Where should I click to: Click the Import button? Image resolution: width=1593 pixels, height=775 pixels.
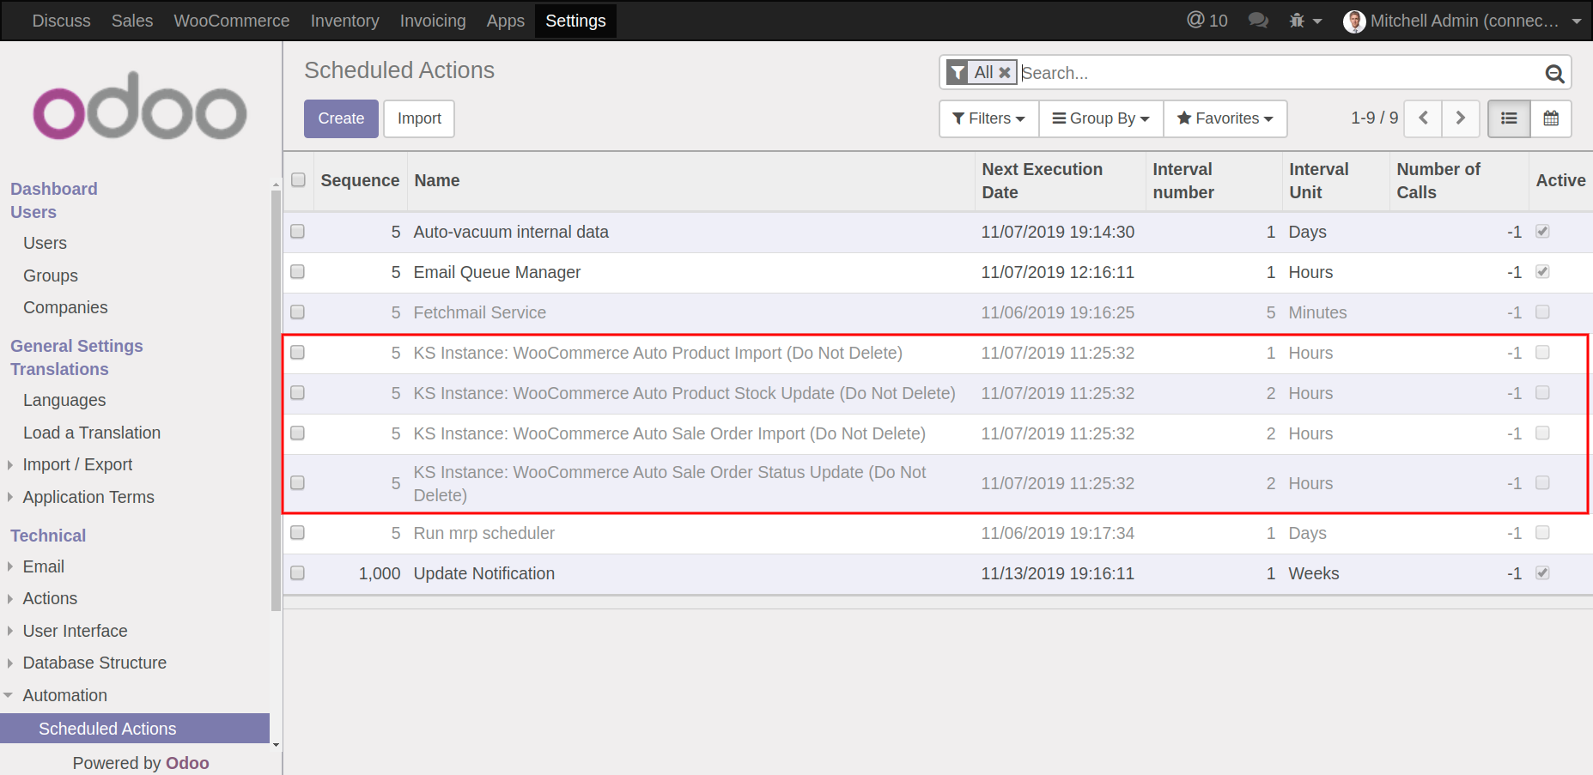[419, 118]
